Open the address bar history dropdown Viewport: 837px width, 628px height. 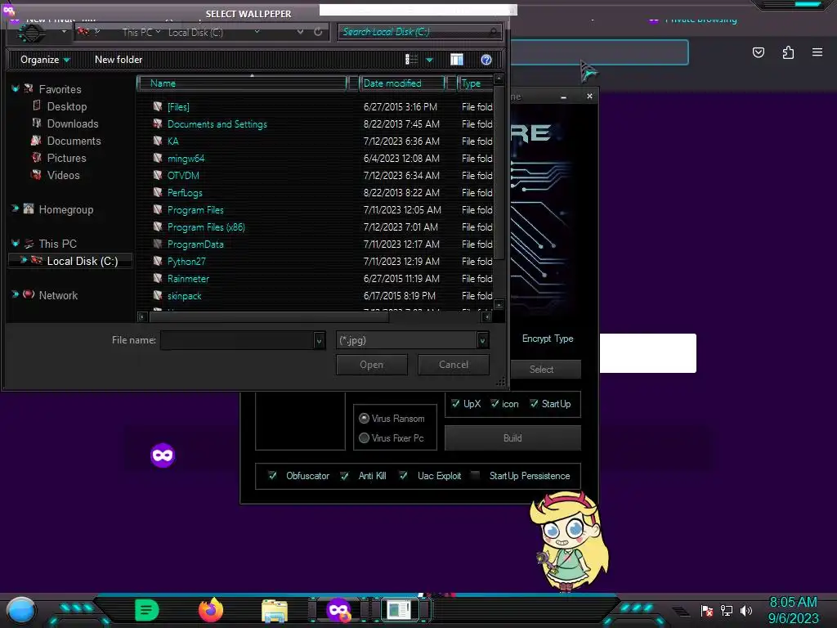[300, 32]
